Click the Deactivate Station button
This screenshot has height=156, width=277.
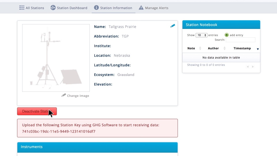[37, 111]
